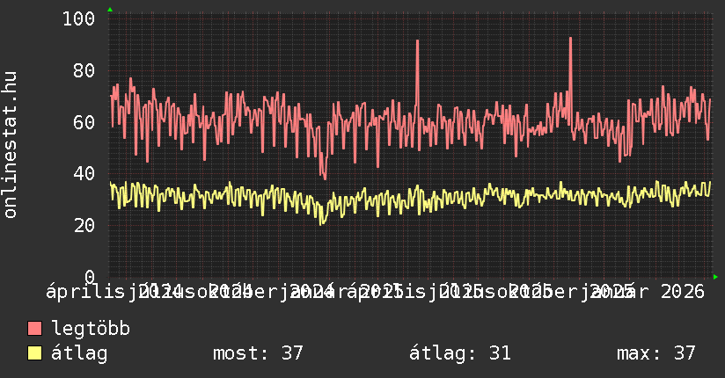Click the 2026 label at the x-axis end
The height and width of the screenshot is (378, 725).
click(x=685, y=291)
